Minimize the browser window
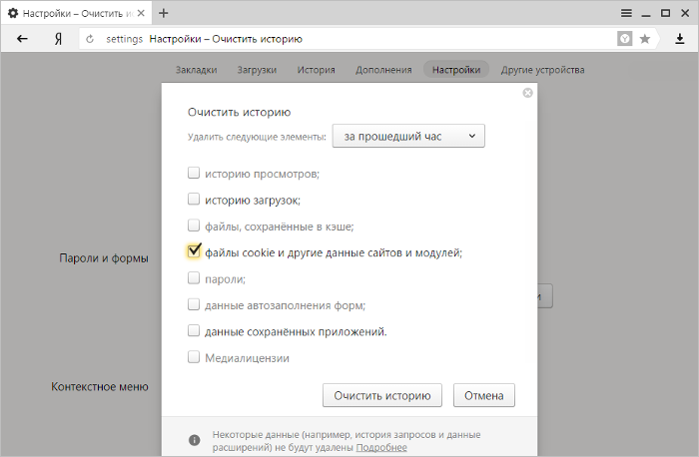 646,14
